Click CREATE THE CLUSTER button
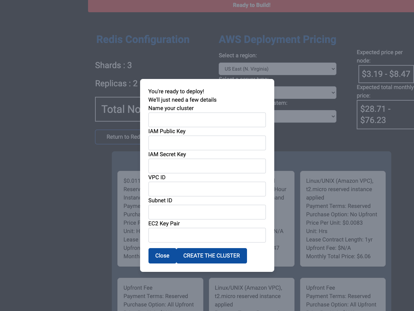This screenshot has width=414, height=311. pyautogui.click(x=211, y=255)
